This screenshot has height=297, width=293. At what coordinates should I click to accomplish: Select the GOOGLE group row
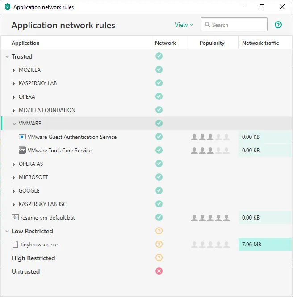point(29,191)
